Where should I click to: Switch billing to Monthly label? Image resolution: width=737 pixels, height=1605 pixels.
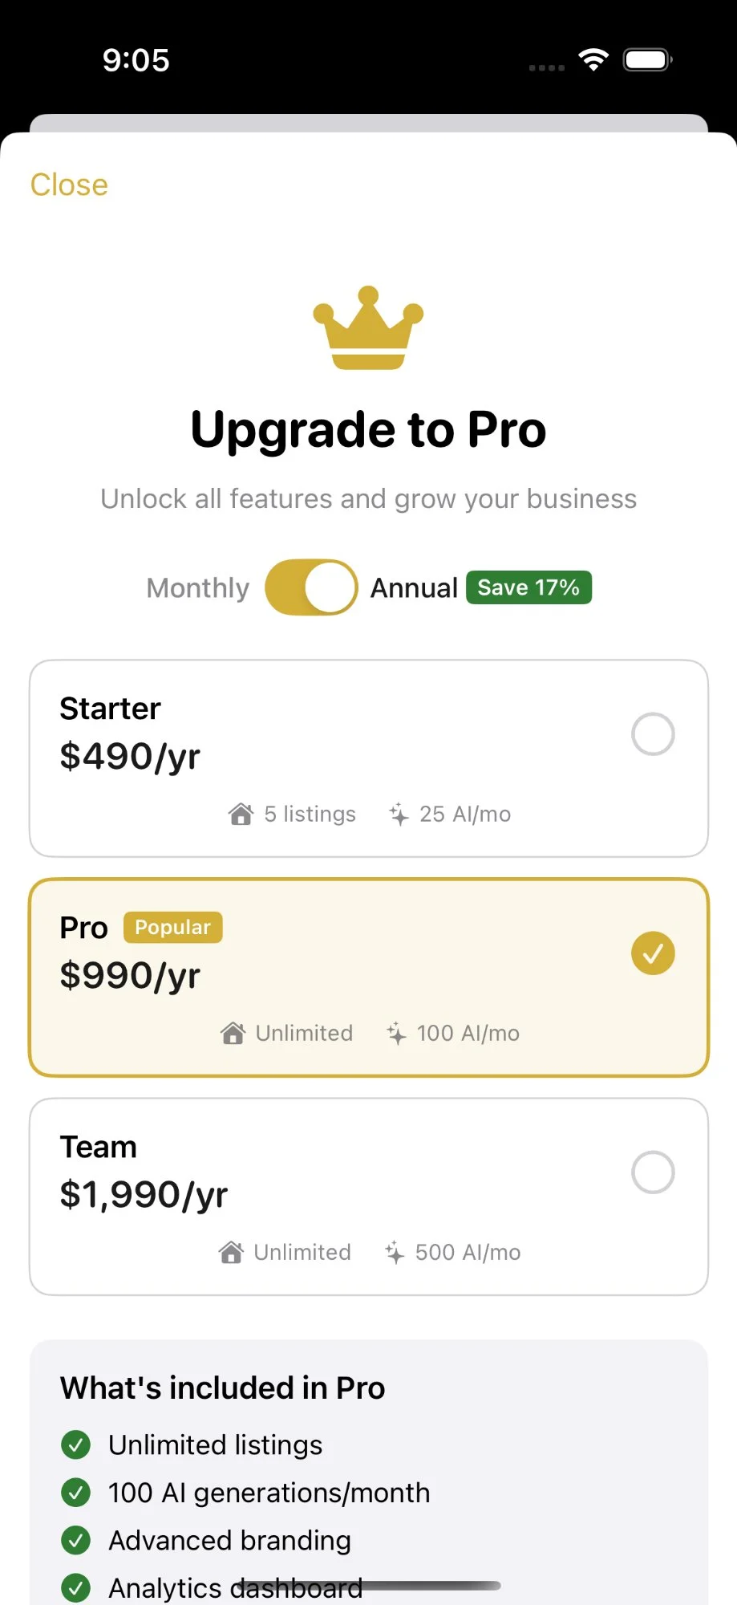pos(198,587)
